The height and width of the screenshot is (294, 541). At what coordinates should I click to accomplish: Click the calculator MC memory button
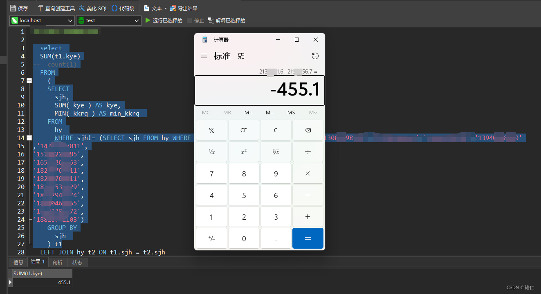[206, 113]
